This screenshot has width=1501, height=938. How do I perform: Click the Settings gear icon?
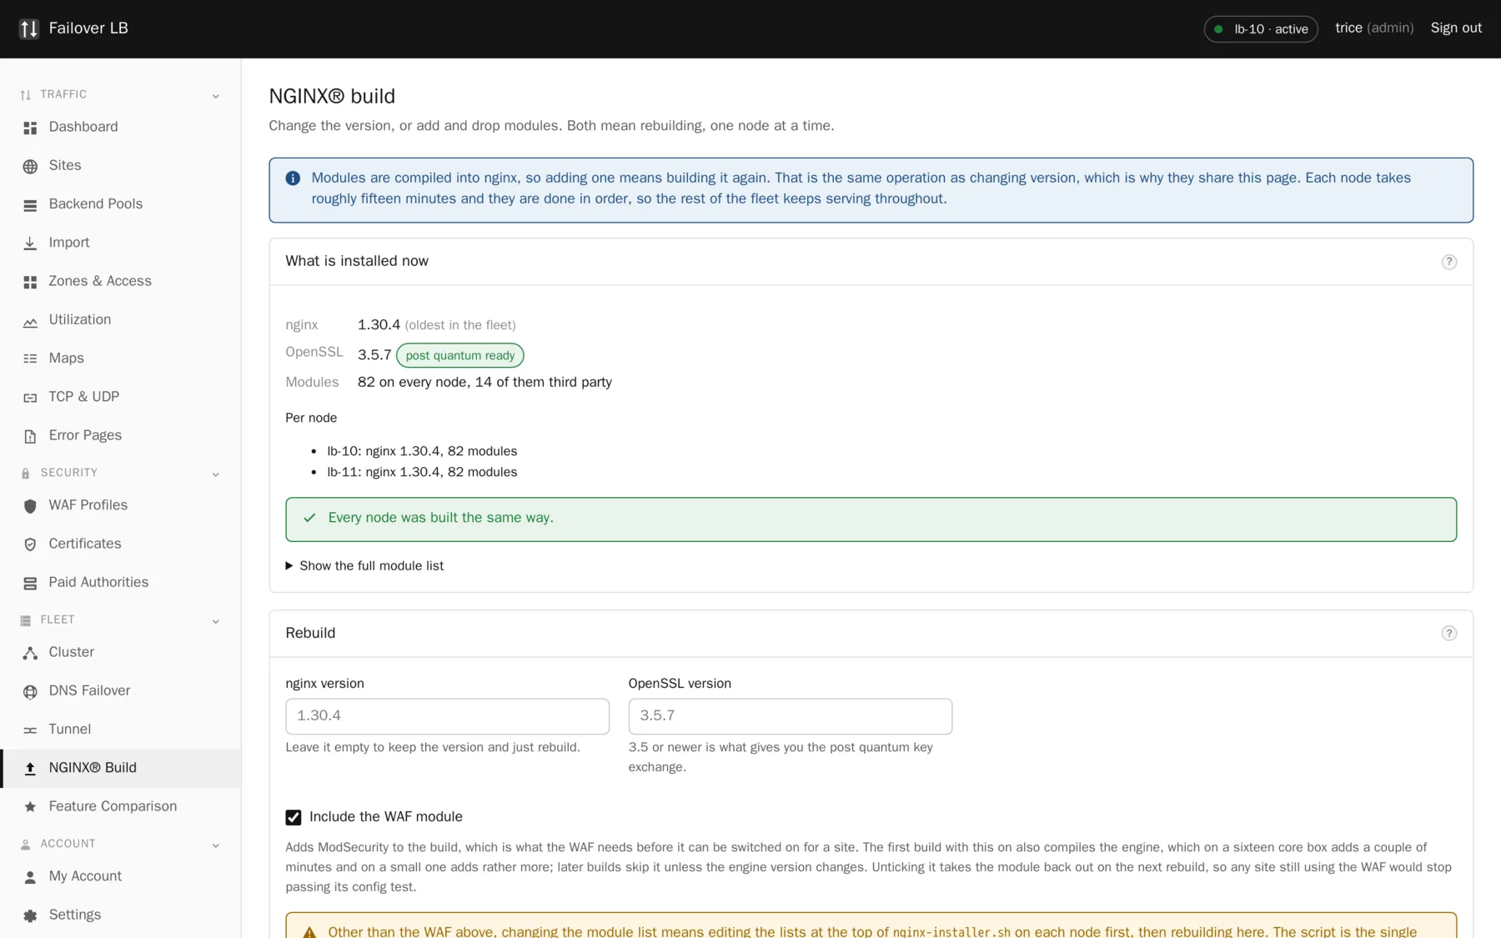30,915
